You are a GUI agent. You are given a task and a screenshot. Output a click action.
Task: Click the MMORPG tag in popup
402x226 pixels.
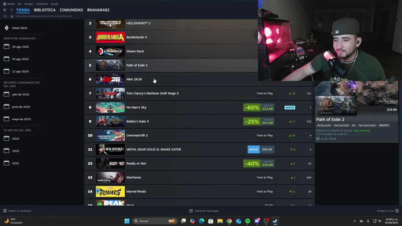[x=384, y=125]
